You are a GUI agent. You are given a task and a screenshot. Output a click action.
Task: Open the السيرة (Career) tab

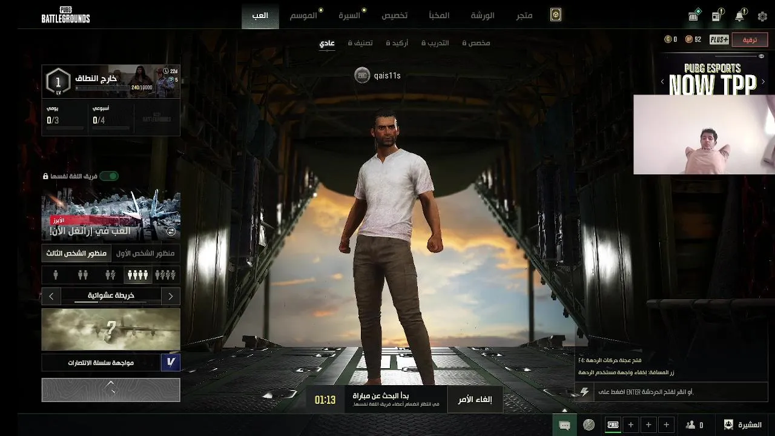(349, 15)
